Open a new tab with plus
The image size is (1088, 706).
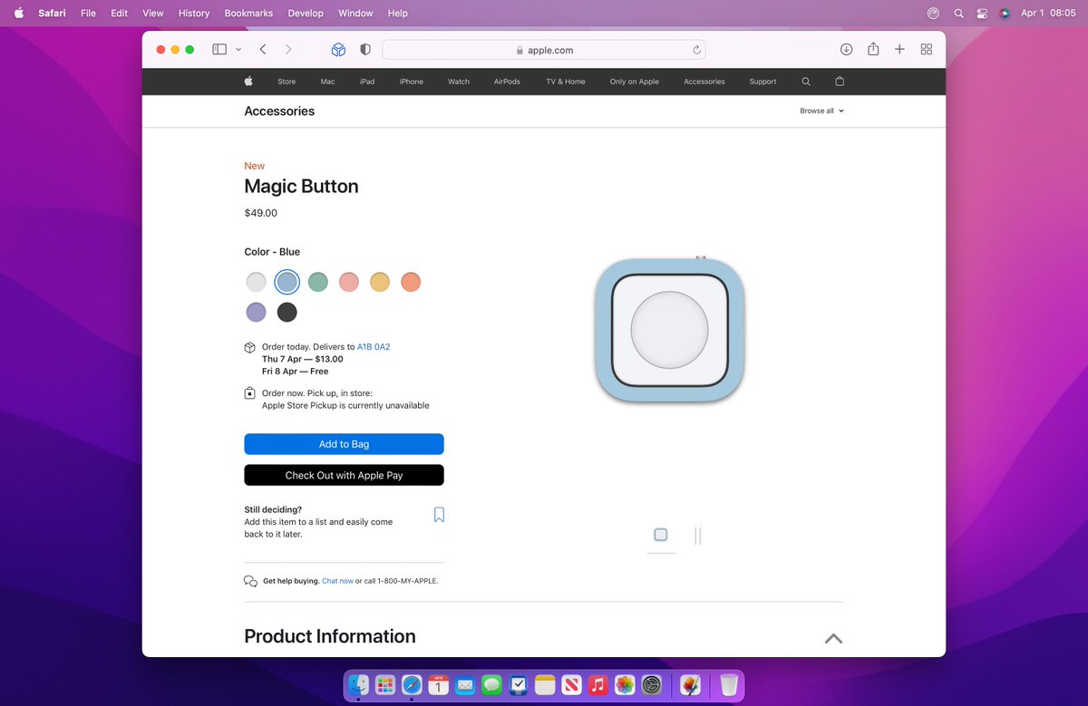coord(899,50)
